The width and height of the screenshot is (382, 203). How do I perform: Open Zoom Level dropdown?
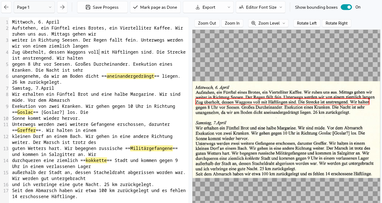268,23
